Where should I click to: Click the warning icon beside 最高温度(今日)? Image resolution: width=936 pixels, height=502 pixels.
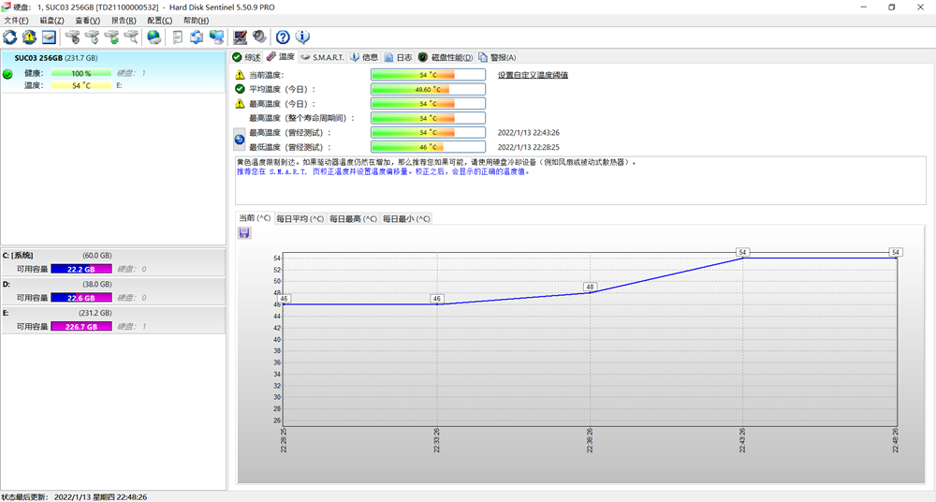[x=240, y=103]
